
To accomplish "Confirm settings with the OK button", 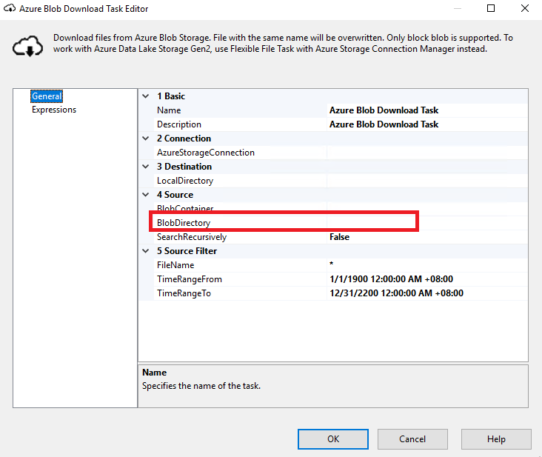I will [x=333, y=439].
